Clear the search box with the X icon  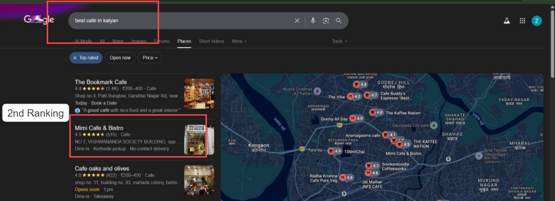pos(297,21)
